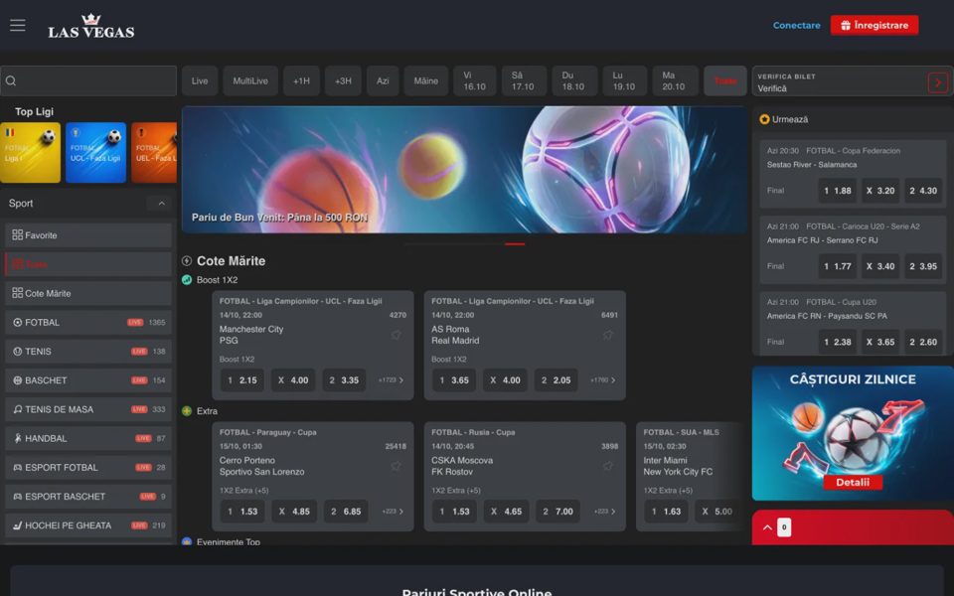Screen dimensions: 954x596
Task: Open the BASCHET sport category
Action: pyautogui.click(x=88, y=380)
